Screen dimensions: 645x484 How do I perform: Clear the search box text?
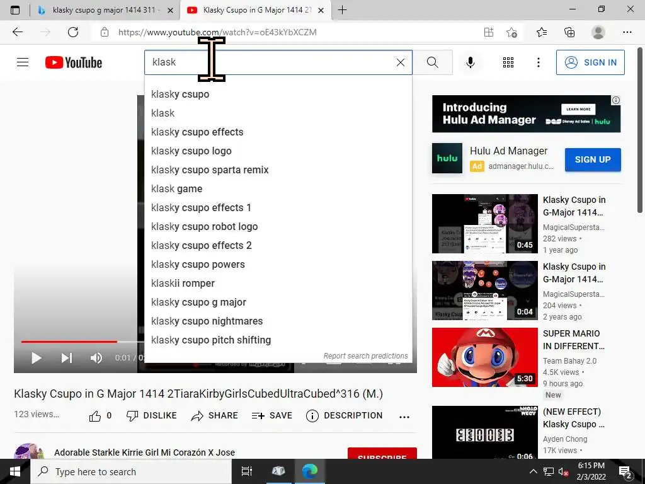click(400, 62)
